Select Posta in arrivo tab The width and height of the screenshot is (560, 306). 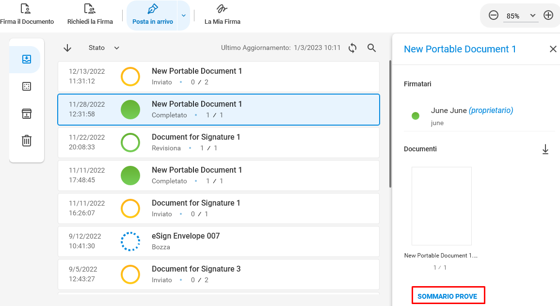tap(153, 16)
